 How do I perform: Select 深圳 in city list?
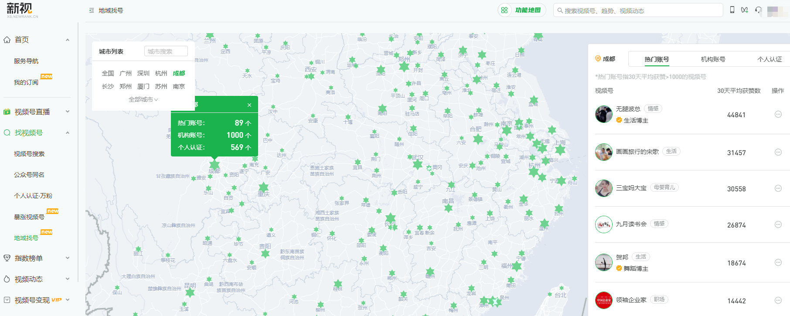(143, 73)
